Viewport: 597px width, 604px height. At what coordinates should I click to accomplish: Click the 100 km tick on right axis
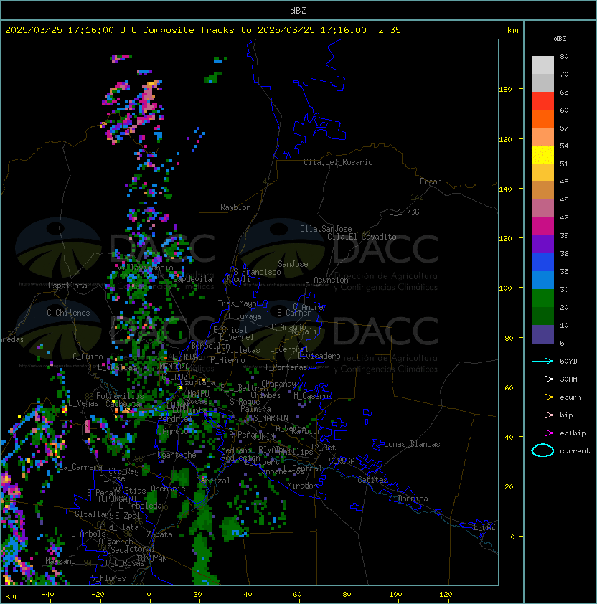tap(505, 288)
